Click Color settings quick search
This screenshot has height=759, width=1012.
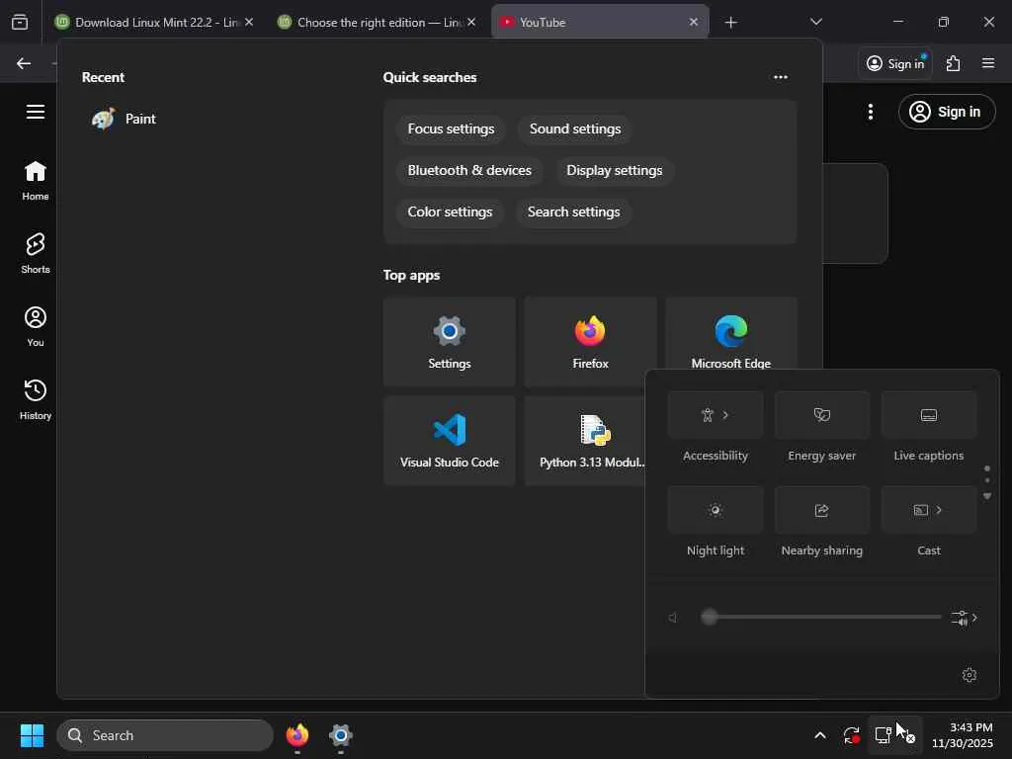[x=450, y=211]
